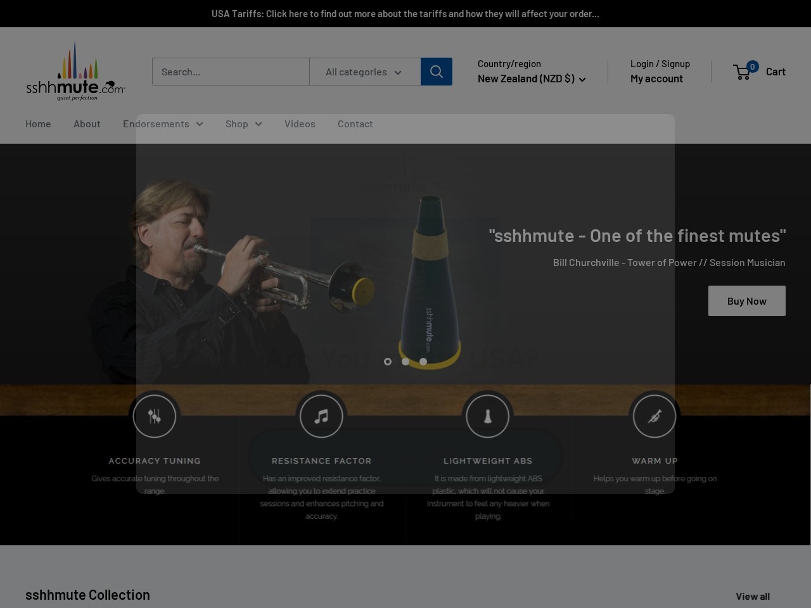811x608 pixels.
Task: Click the Lightweight ABS mute icon
Action: [x=488, y=416]
